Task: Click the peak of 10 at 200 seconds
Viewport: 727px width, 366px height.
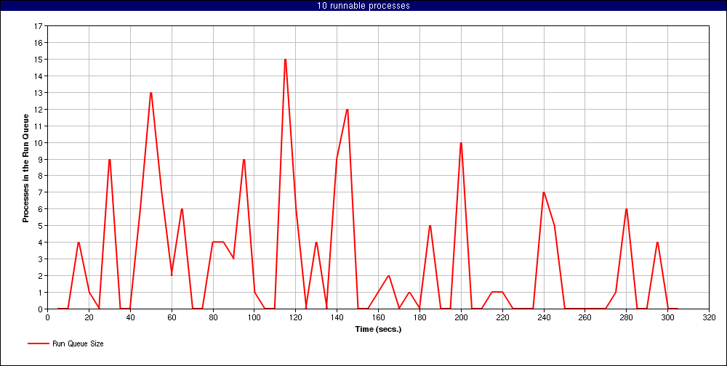Action: point(461,142)
